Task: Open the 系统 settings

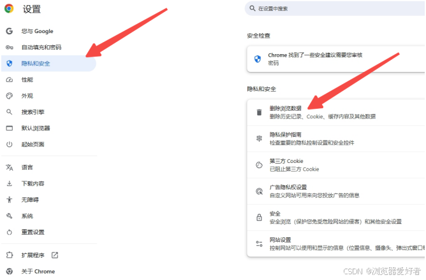Action: [x=49, y=216]
